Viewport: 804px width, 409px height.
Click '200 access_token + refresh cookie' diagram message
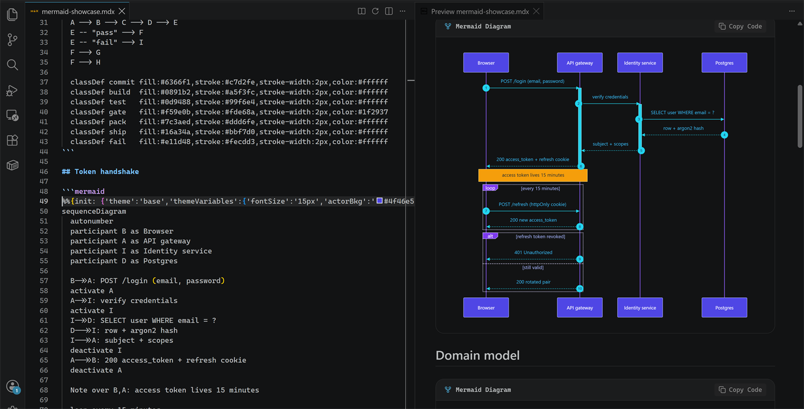pos(533,159)
